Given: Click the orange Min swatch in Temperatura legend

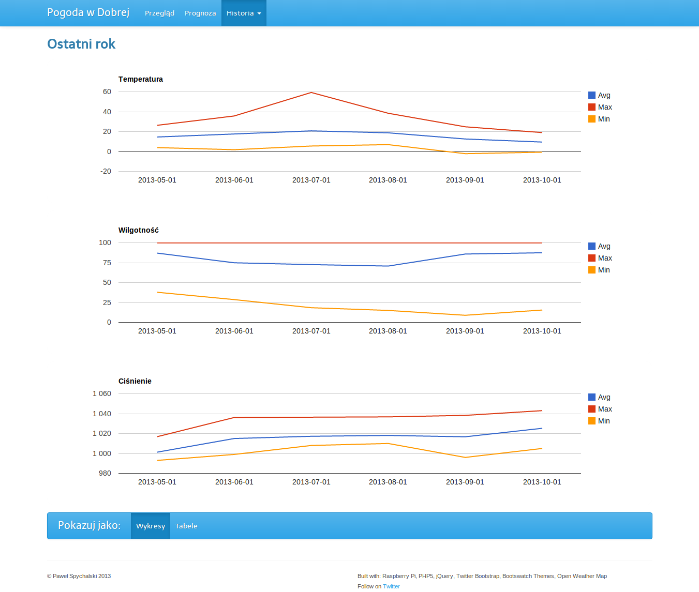Looking at the screenshot, I should (592, 119).
